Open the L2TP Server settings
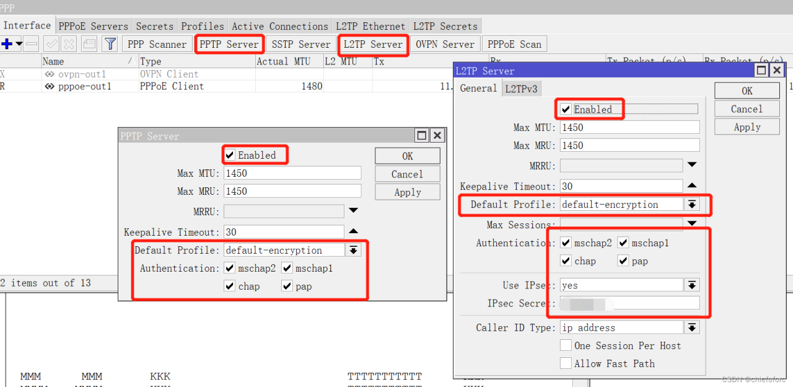The image size is (793, 387). click(373, 44)
